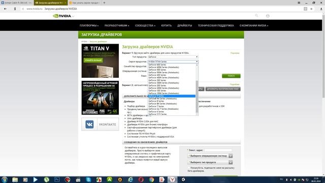This screenshot has height=183, width=325.
Task: Go back with the browser back arrow
Action: pyautogui.click(x=6, y=9)
